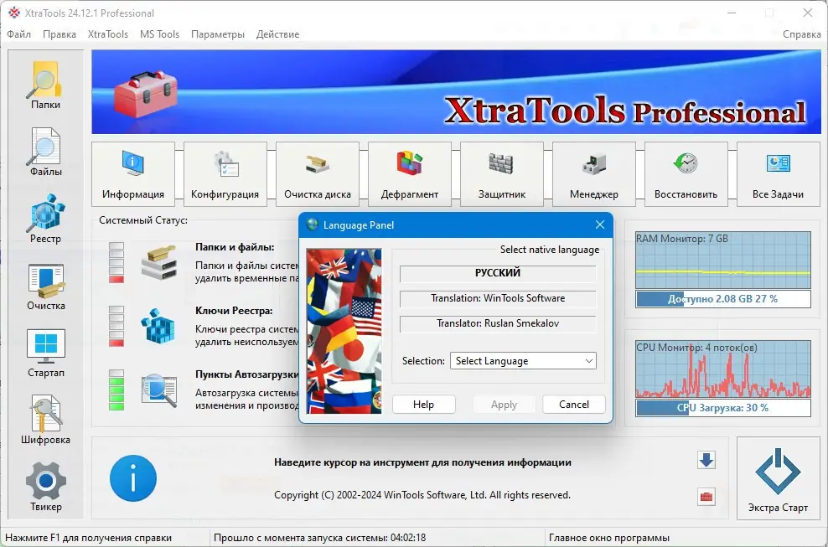
Task: Open the Справка help menu
Action: (801, 34)
